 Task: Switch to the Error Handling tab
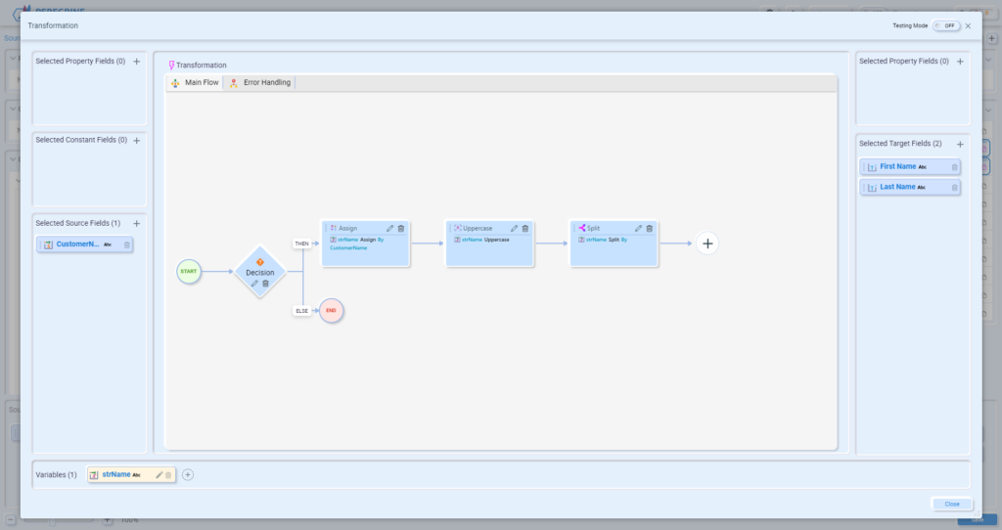[260, 83]
